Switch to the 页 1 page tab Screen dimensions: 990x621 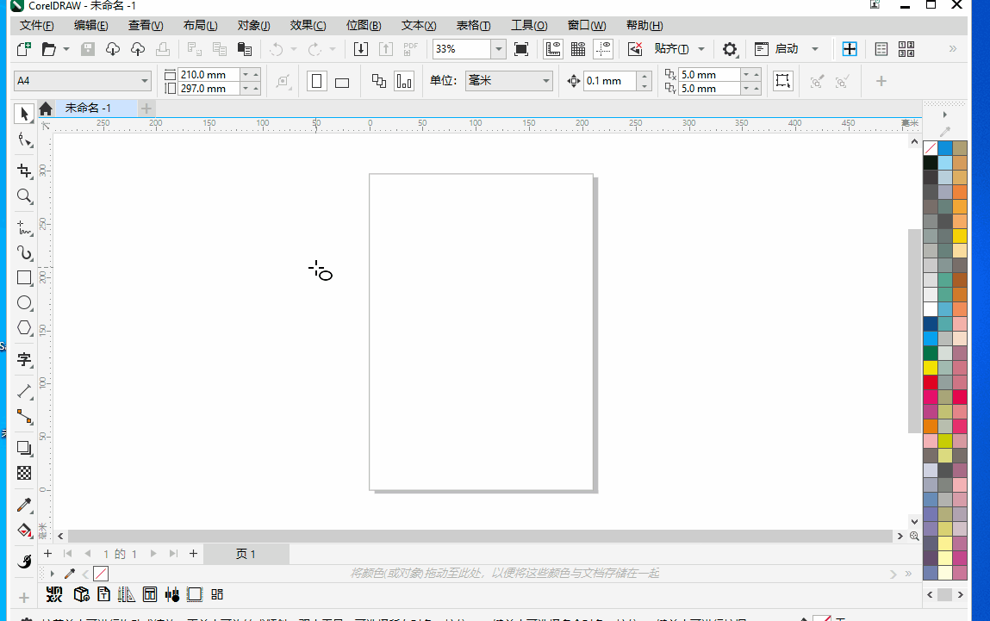[246, 554]
